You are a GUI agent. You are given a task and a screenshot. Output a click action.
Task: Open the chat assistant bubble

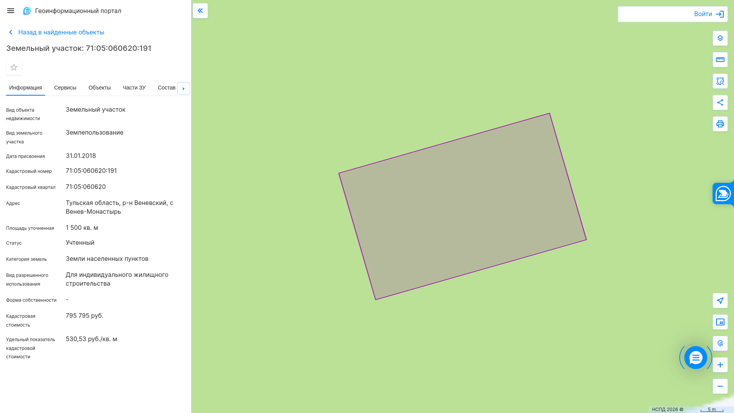pos(695,358)
